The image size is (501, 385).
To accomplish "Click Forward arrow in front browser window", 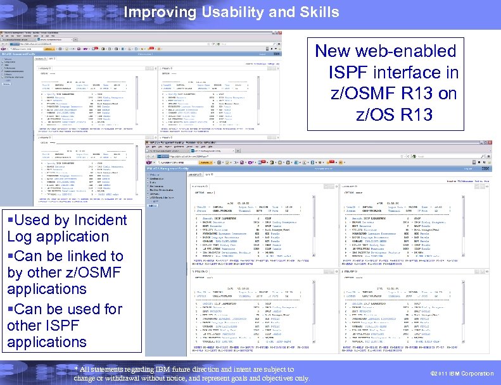I will (x=153, y=157).
